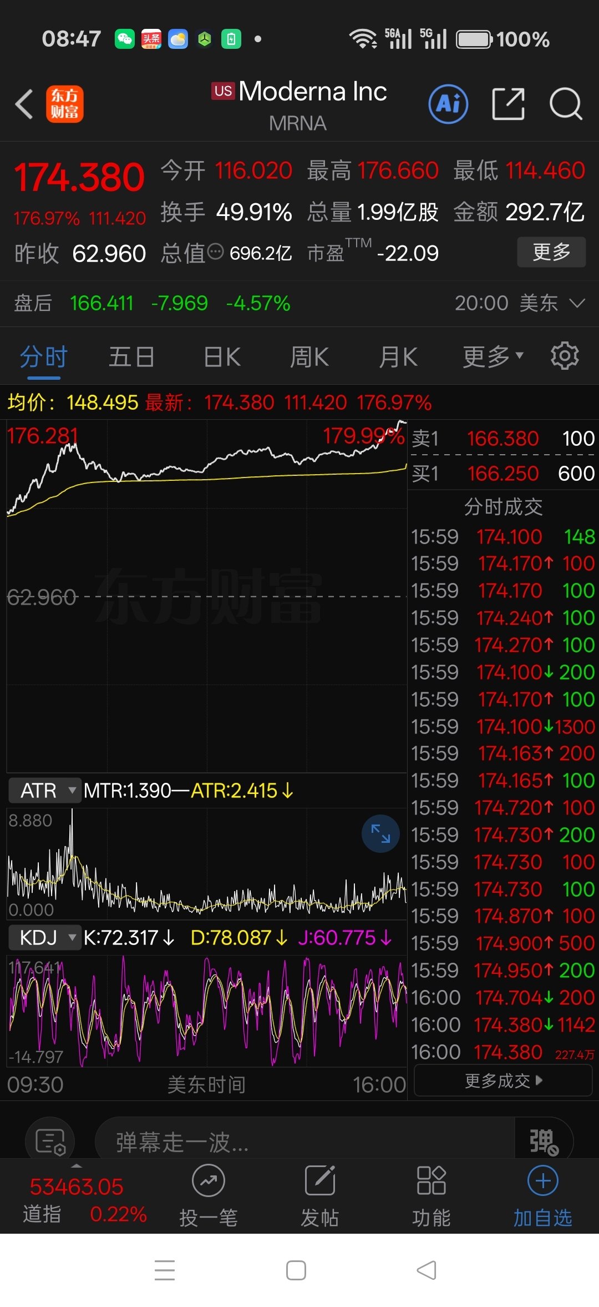Select the 分时 tab
The width and height of the screenshot is (599, 1307).
click(x=44, y=357)
